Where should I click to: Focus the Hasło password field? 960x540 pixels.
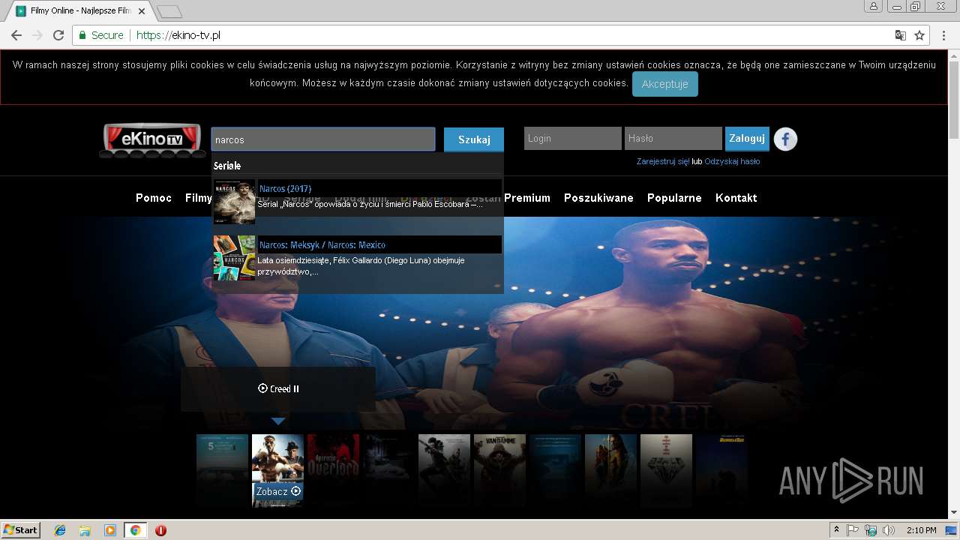[x=673, y=139]
